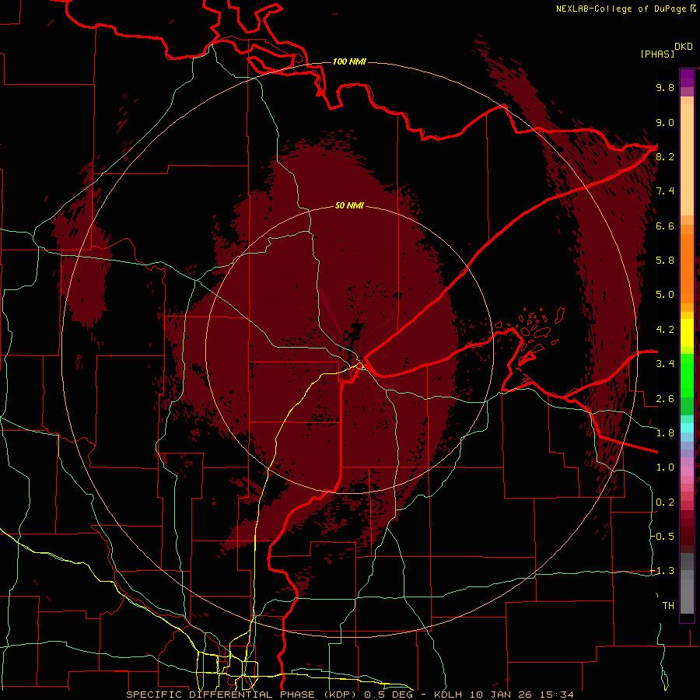
Task: Click the 9.0 legend value
Action: (665, 122)
